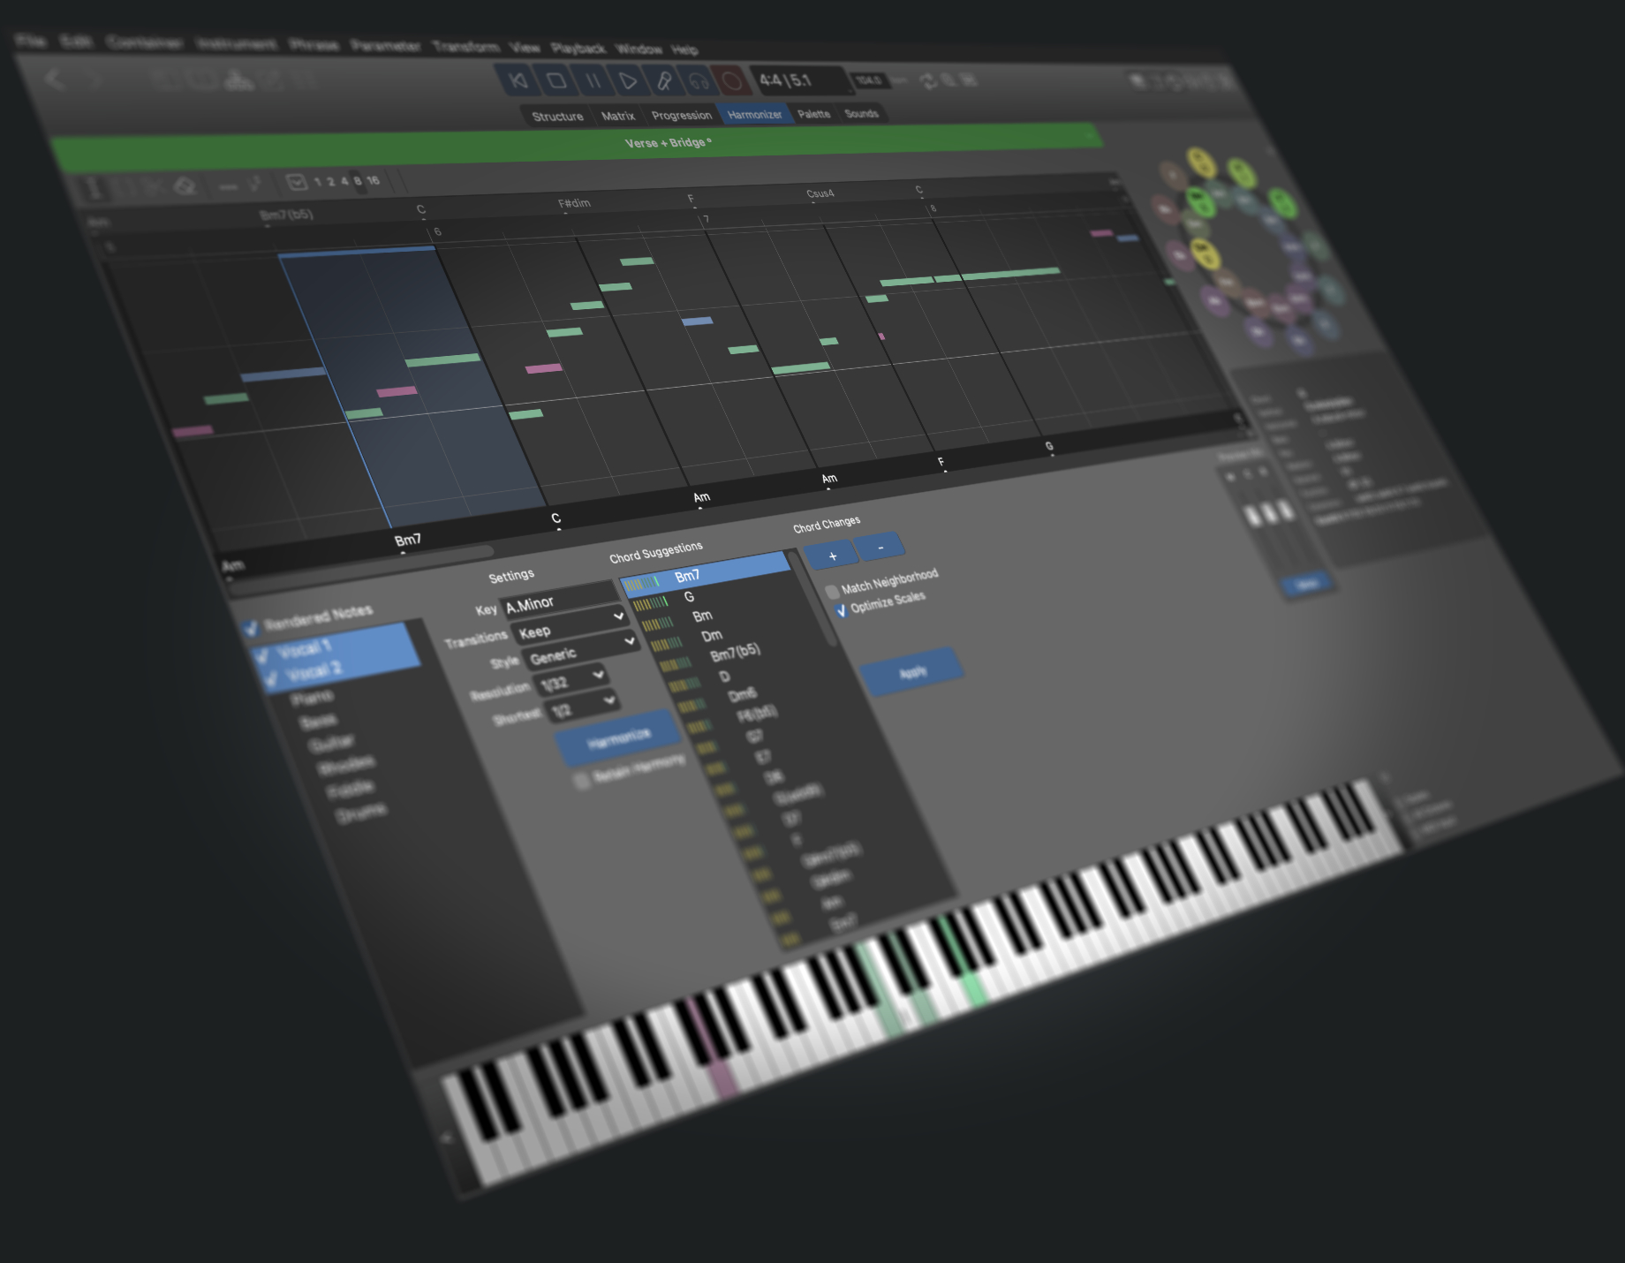Select Drums in the instrument list
This screenshot has height=1263, width=1625.
360,813
